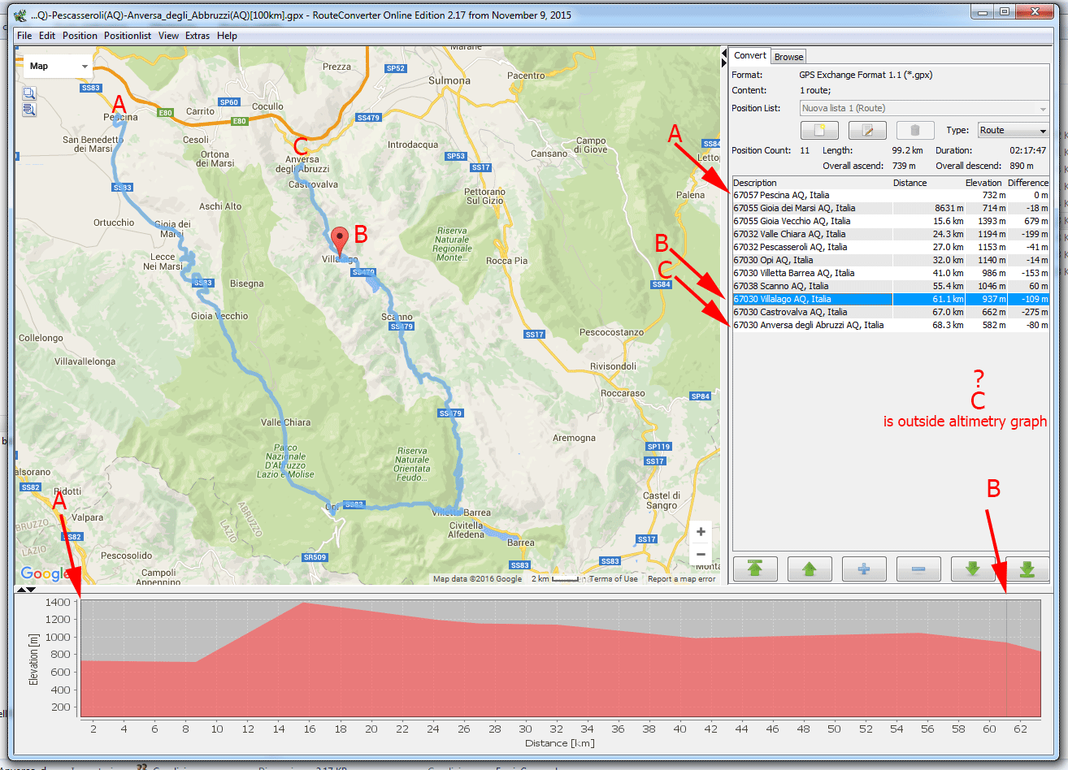Open the File menu
The width and height of the screenshot is (1068, 770).
24,36
